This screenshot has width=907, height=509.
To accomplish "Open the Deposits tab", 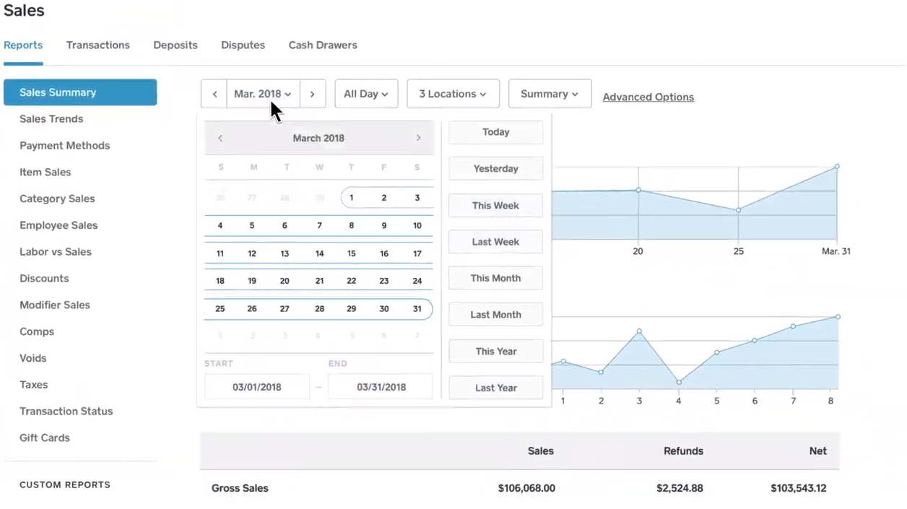I will [175, 45].
